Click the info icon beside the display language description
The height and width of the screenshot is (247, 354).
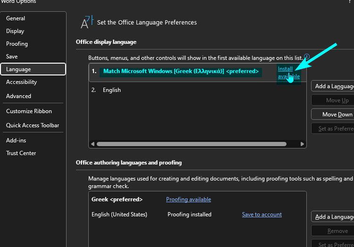pos(307,57)
